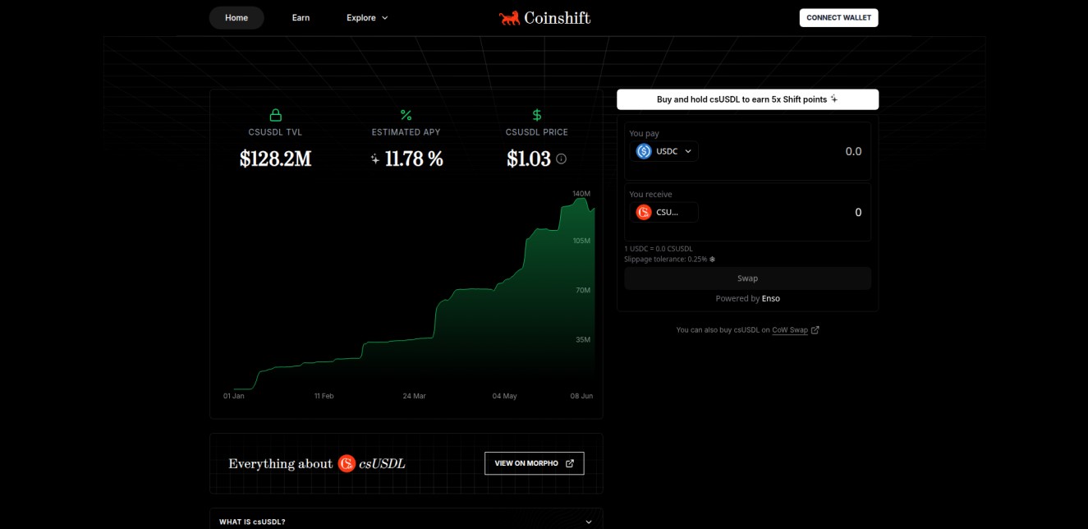Click the 11.78 % APY value

coord(414,159)
